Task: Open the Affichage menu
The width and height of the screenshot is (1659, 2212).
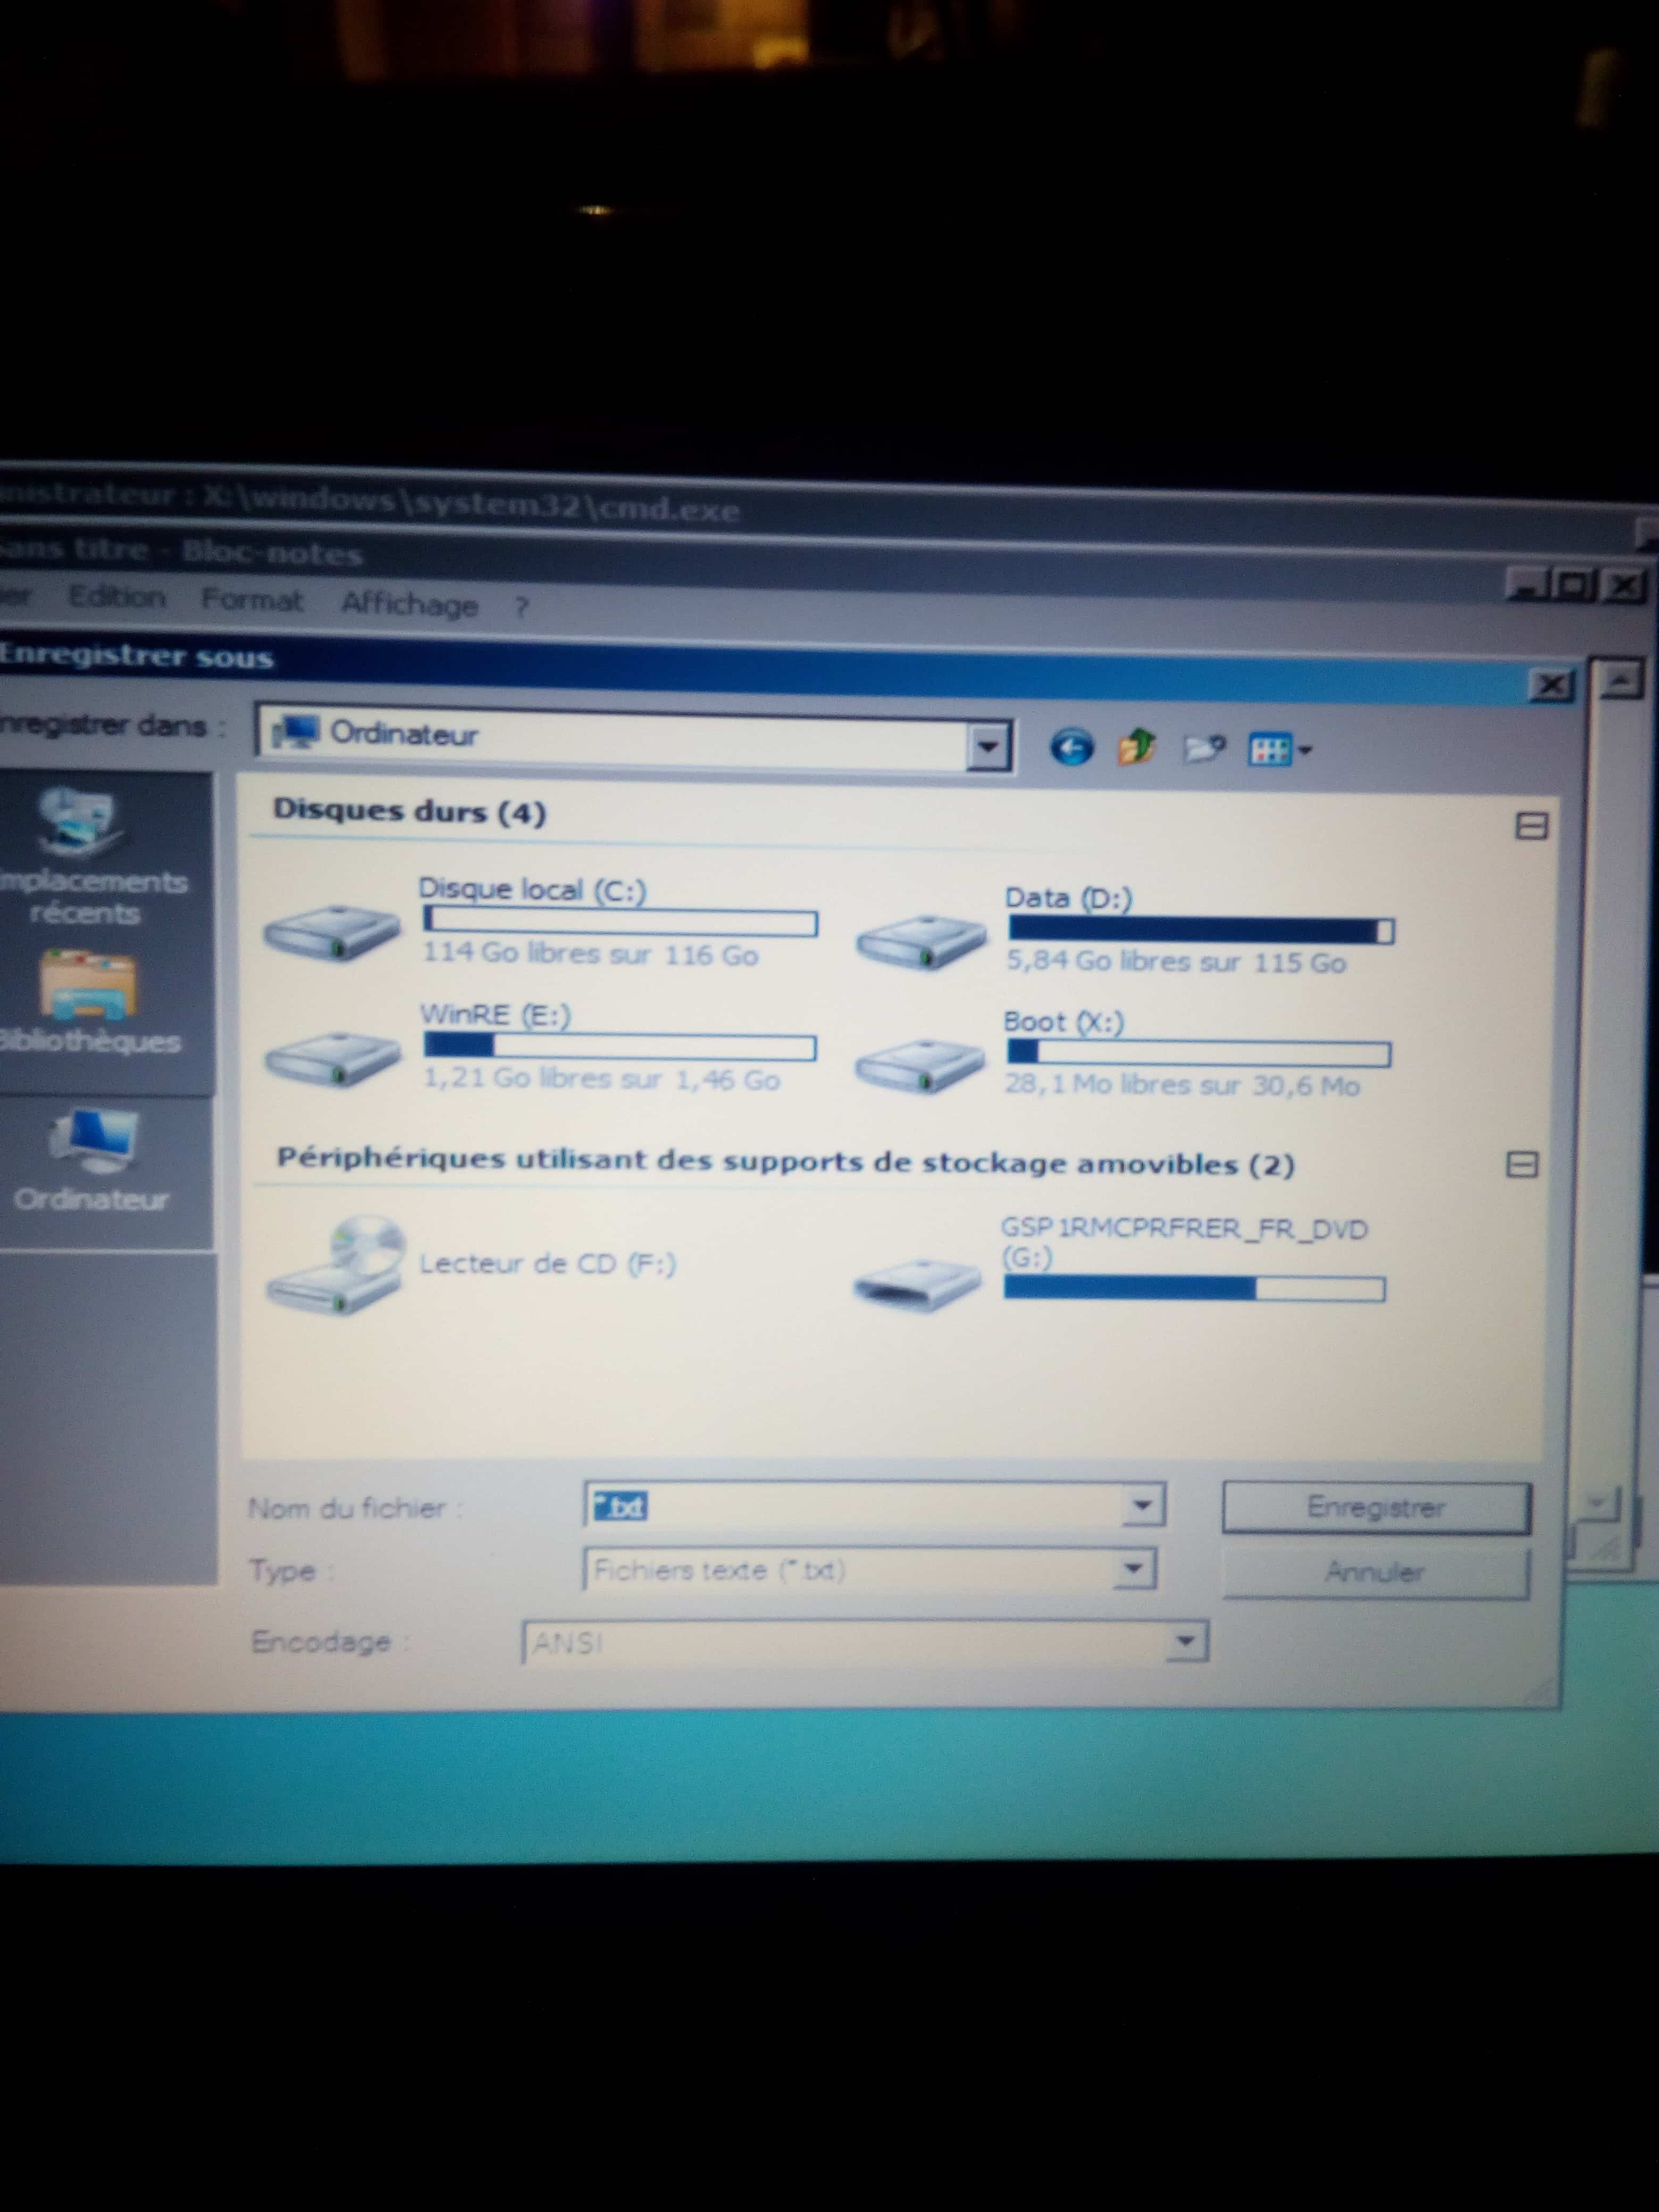Action: tap(409, 604)
